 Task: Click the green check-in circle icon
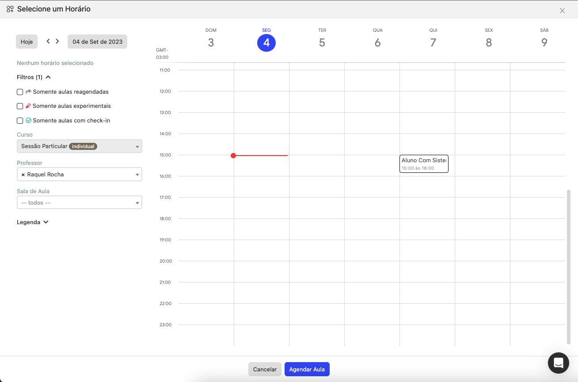point(28,120)
